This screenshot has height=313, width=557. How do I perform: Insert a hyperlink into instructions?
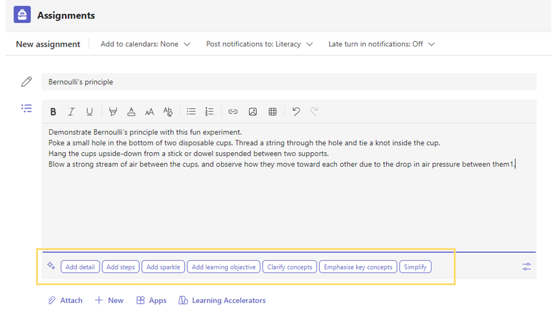point(233,112)
